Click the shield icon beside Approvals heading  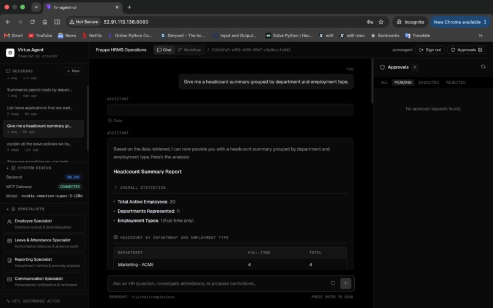point(382,67)
